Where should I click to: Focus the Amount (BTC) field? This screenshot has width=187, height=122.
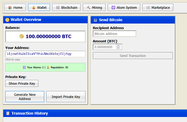(107, 47)
